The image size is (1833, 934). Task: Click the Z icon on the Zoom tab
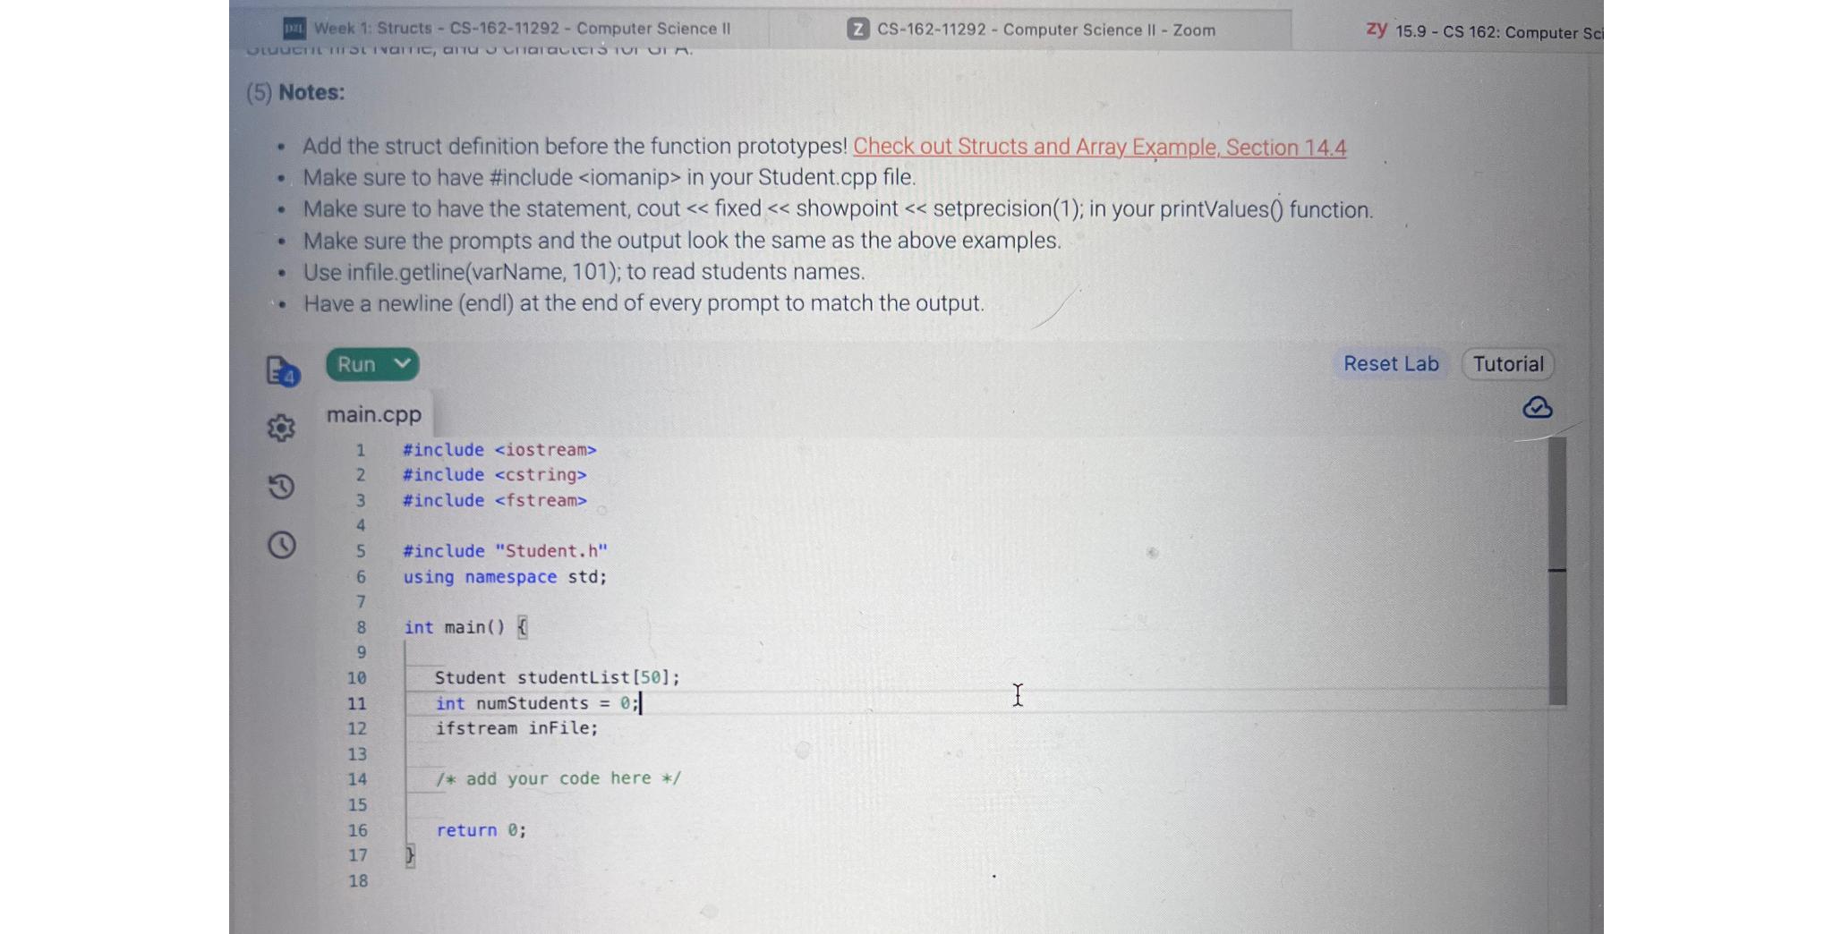coord(860,30)
